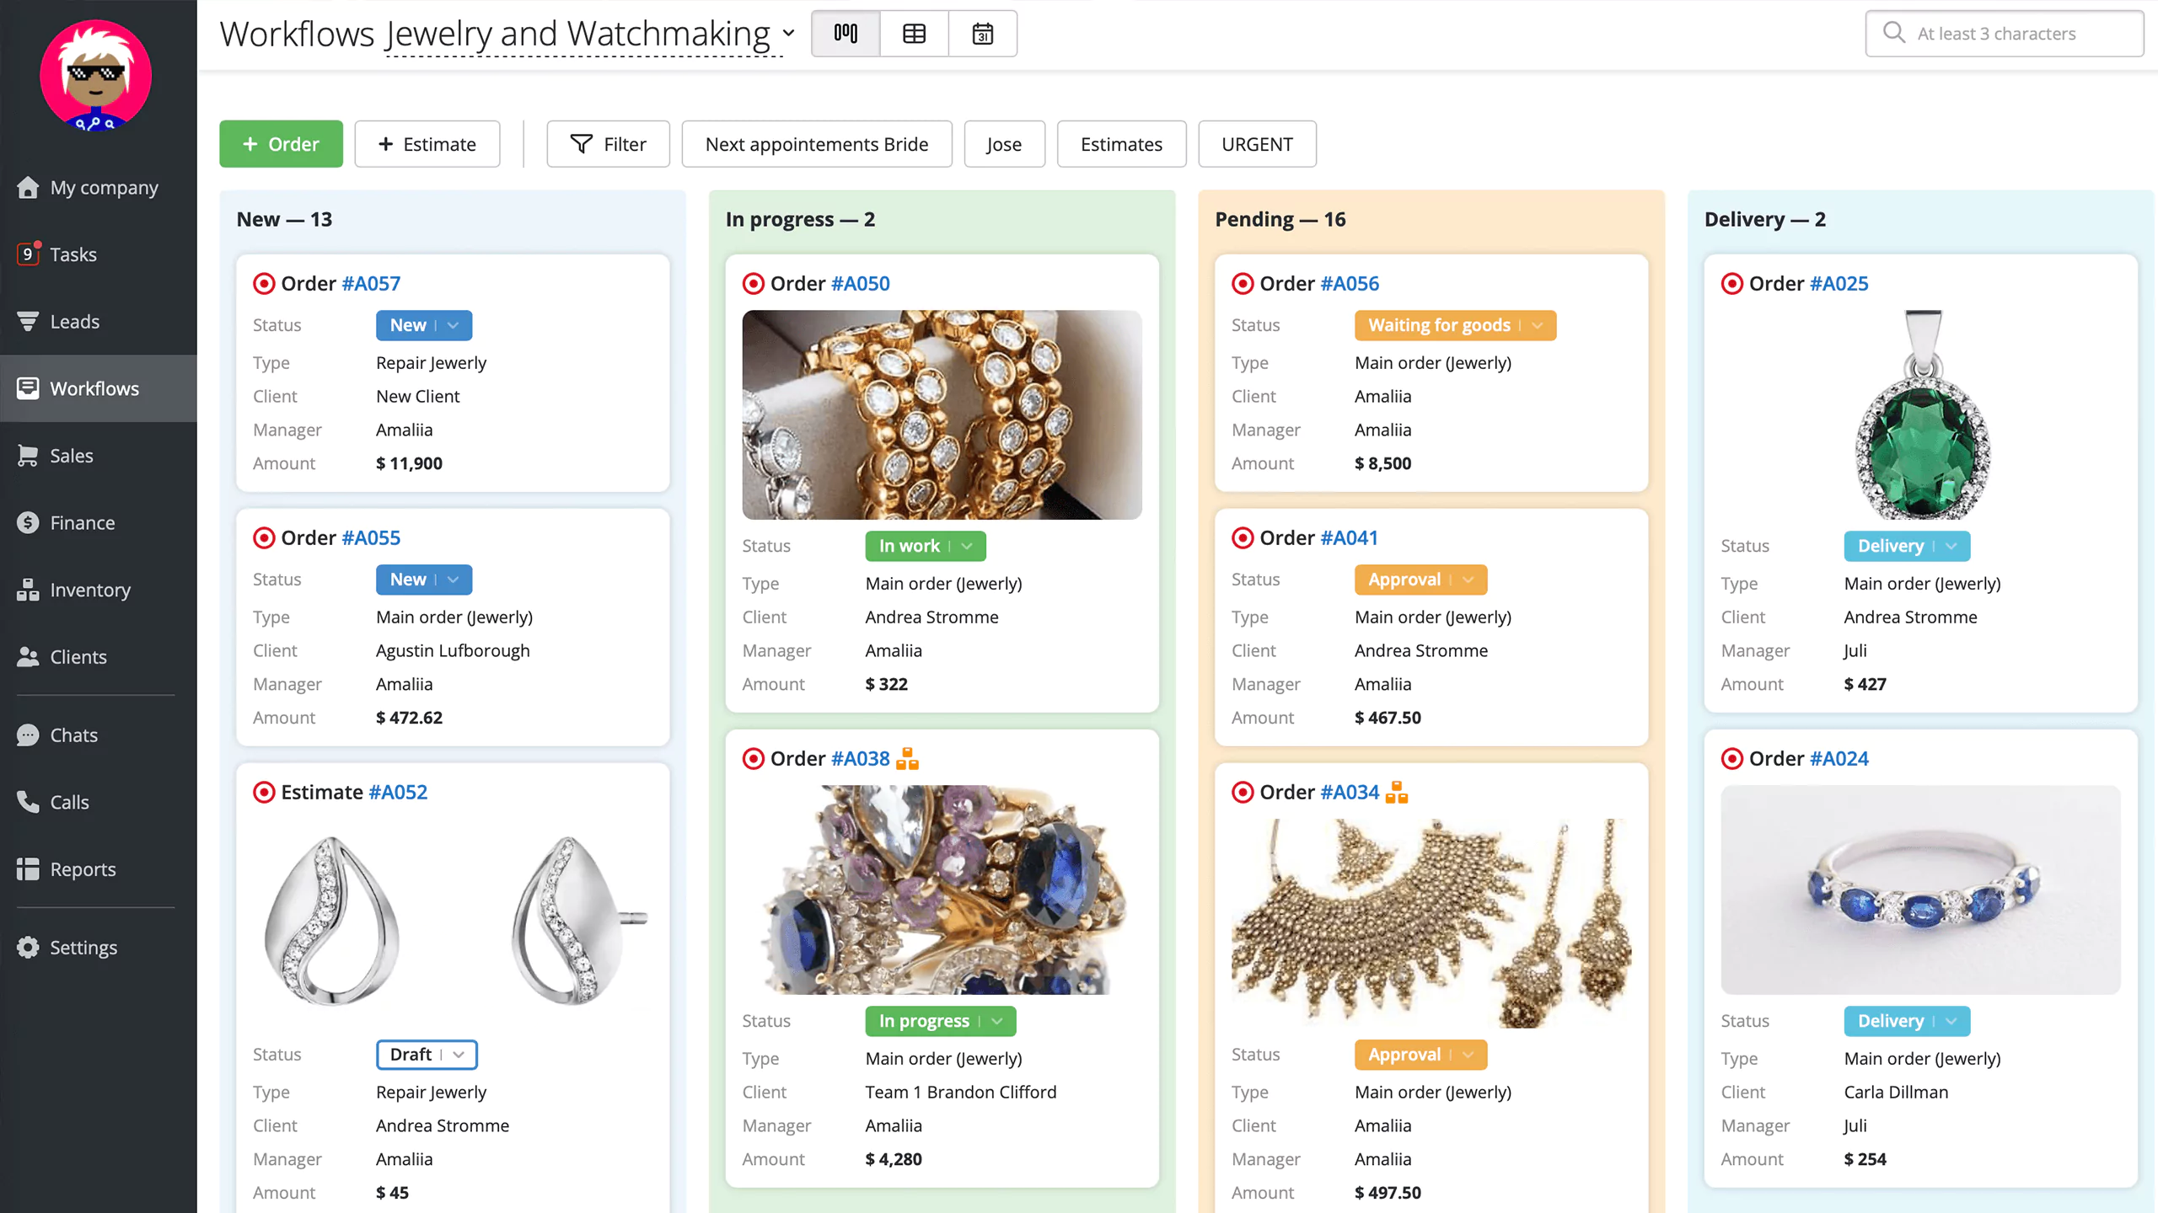Expand the status dropdown on Order #A041
2158x1213 pixels.
[1468, 579]
